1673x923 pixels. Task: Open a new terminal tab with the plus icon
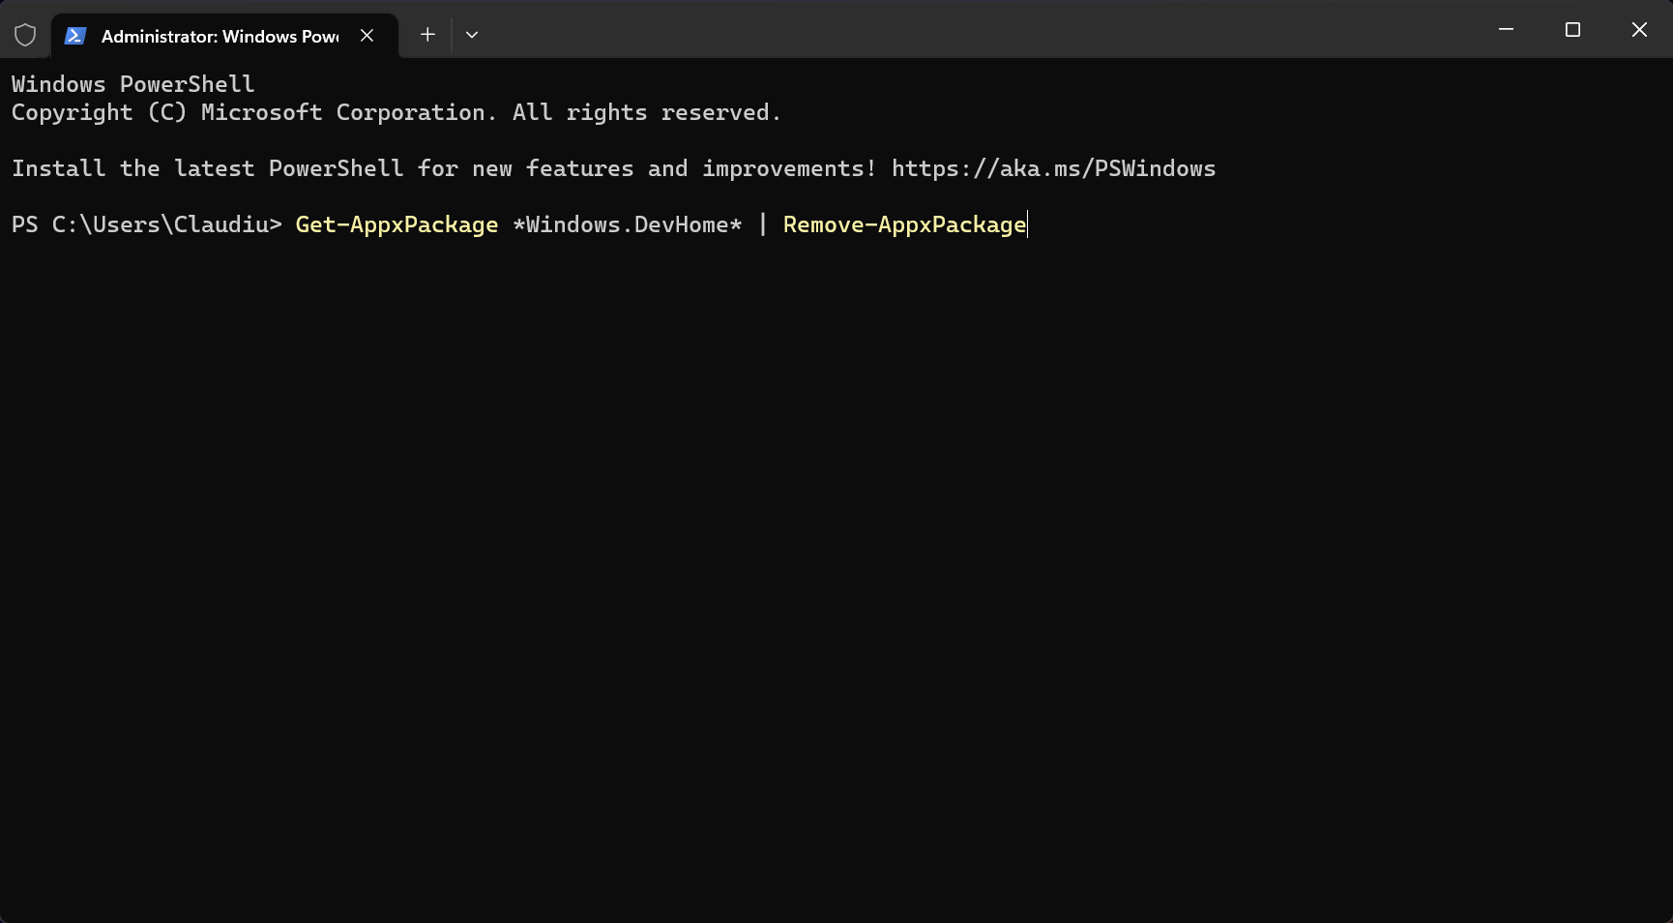pos(426,35)
